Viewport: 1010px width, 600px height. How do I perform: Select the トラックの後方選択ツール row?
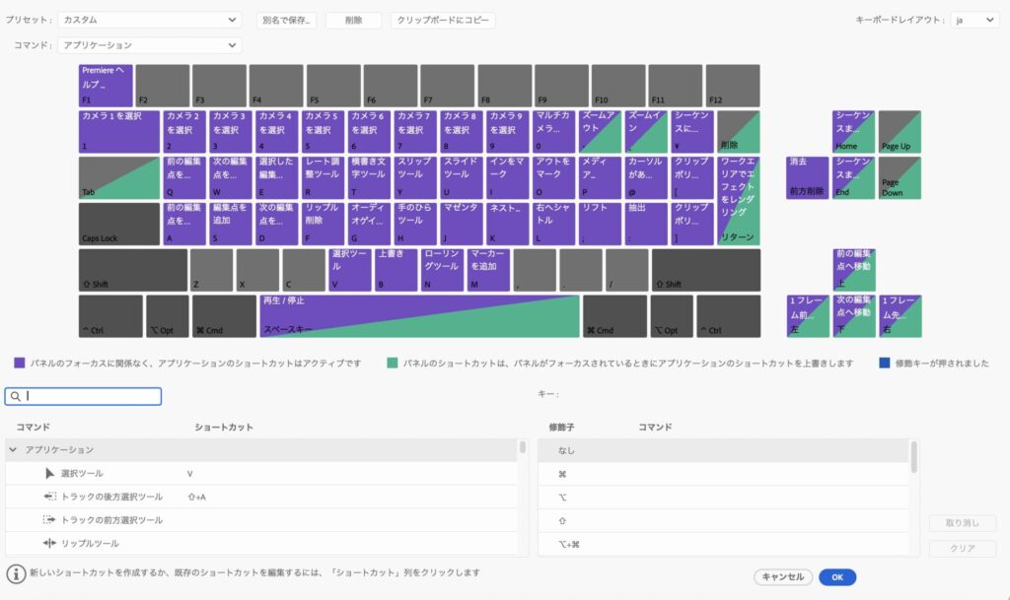tap(260, 497)
